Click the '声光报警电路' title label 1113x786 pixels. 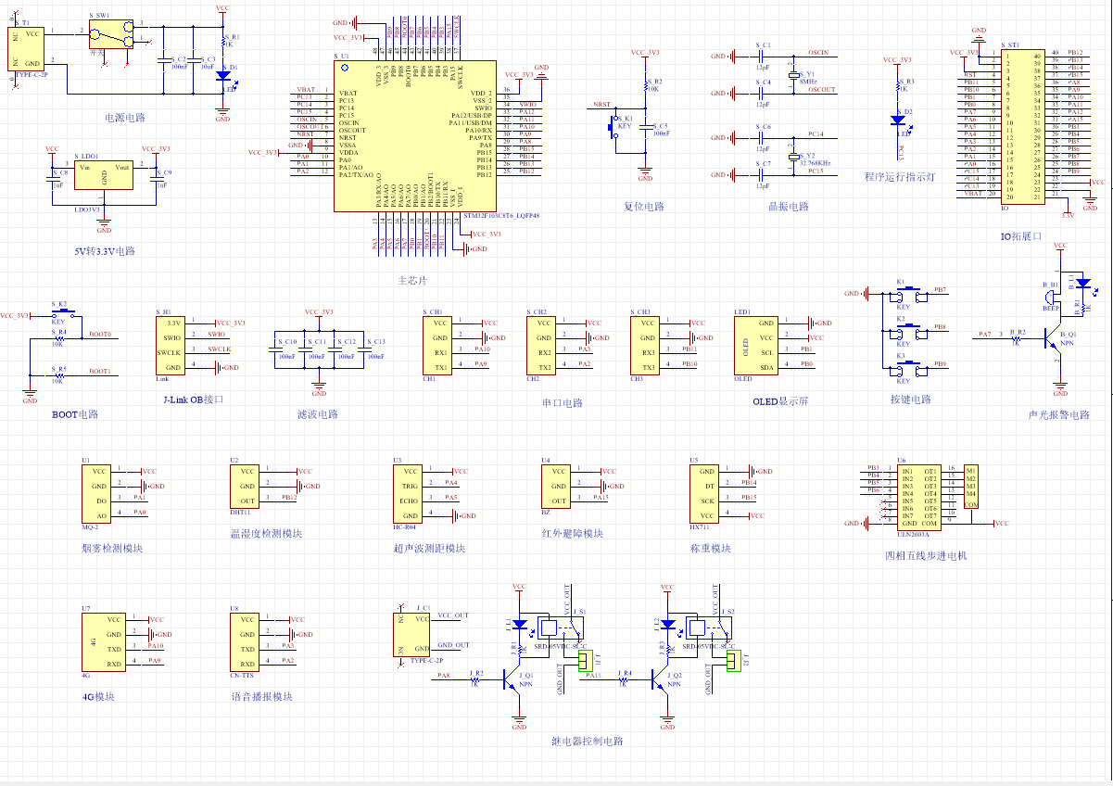[1059, 414]
